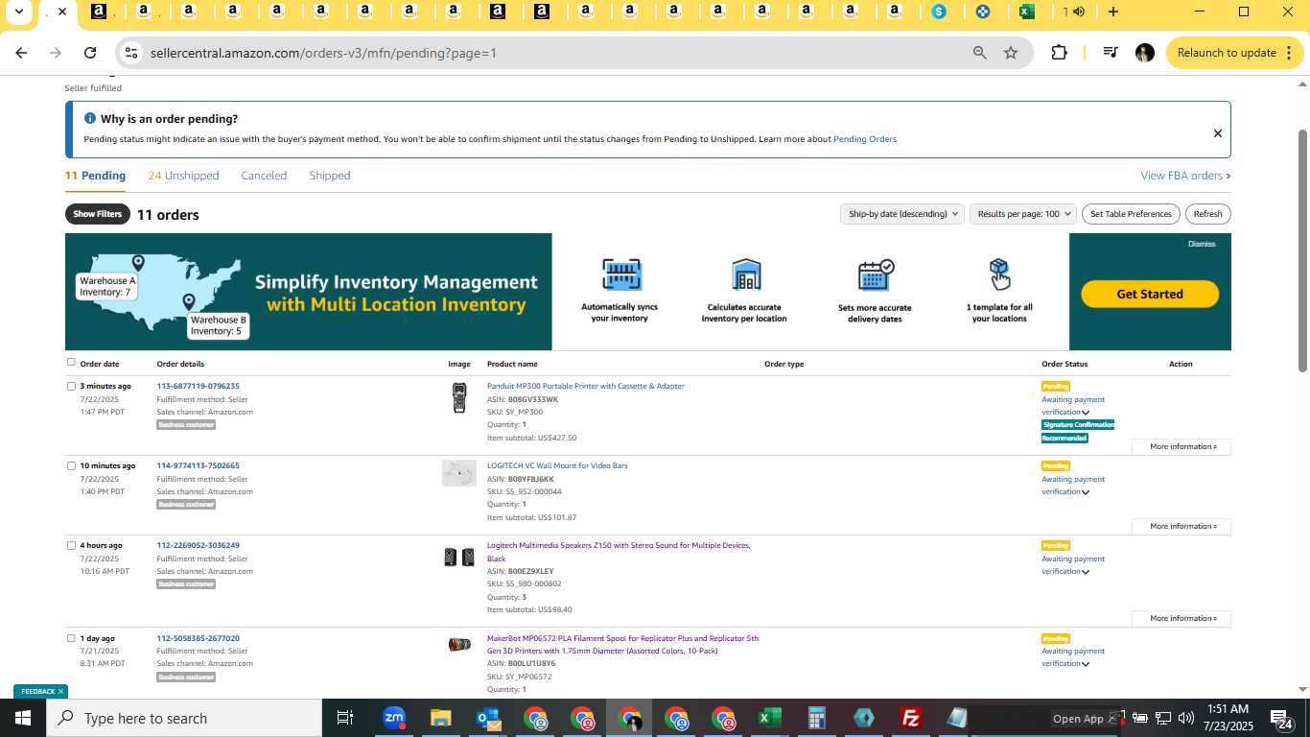Switch to the Skype browser tab
This screenshot has width=1310, height=737.
939,12
